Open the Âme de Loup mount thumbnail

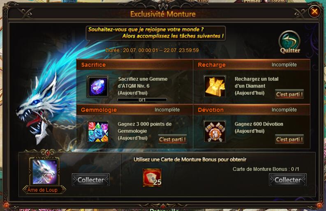[45, 172]
